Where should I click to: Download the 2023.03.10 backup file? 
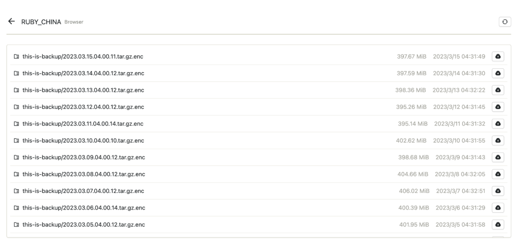[x=498, y=141]
